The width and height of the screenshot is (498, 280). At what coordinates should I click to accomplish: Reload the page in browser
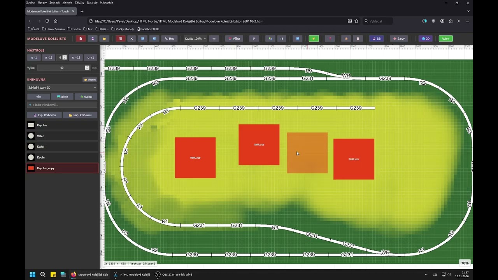click(x=47, y=21)
